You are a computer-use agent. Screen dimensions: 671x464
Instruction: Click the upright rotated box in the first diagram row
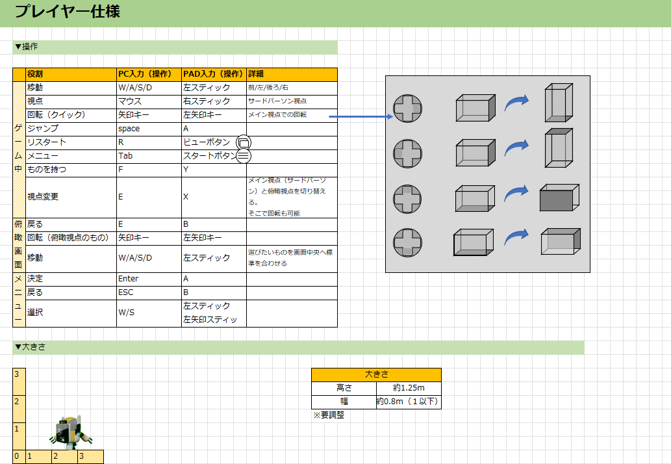tap(558, 103)
